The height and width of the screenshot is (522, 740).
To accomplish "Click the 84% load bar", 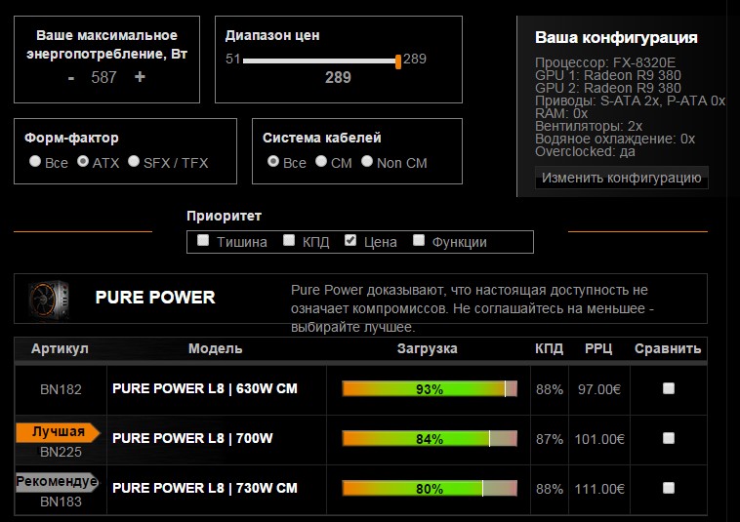I will (430, 439).
